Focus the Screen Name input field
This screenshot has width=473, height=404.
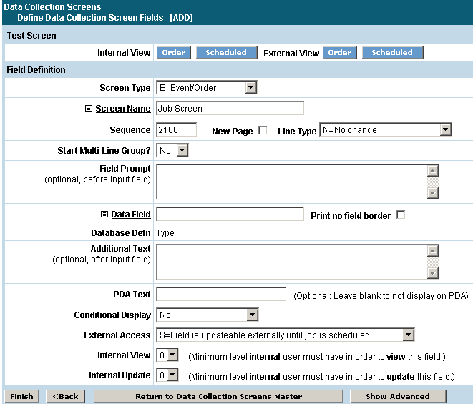pos(230,108)
